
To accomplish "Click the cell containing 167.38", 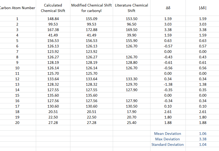I will click(53, 30).
